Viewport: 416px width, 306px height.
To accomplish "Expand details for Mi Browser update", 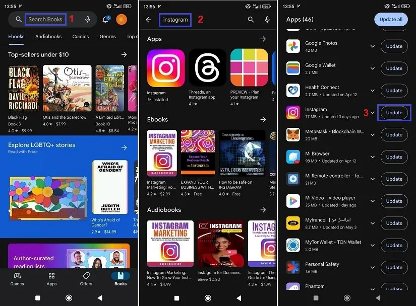I will point(373,157).
